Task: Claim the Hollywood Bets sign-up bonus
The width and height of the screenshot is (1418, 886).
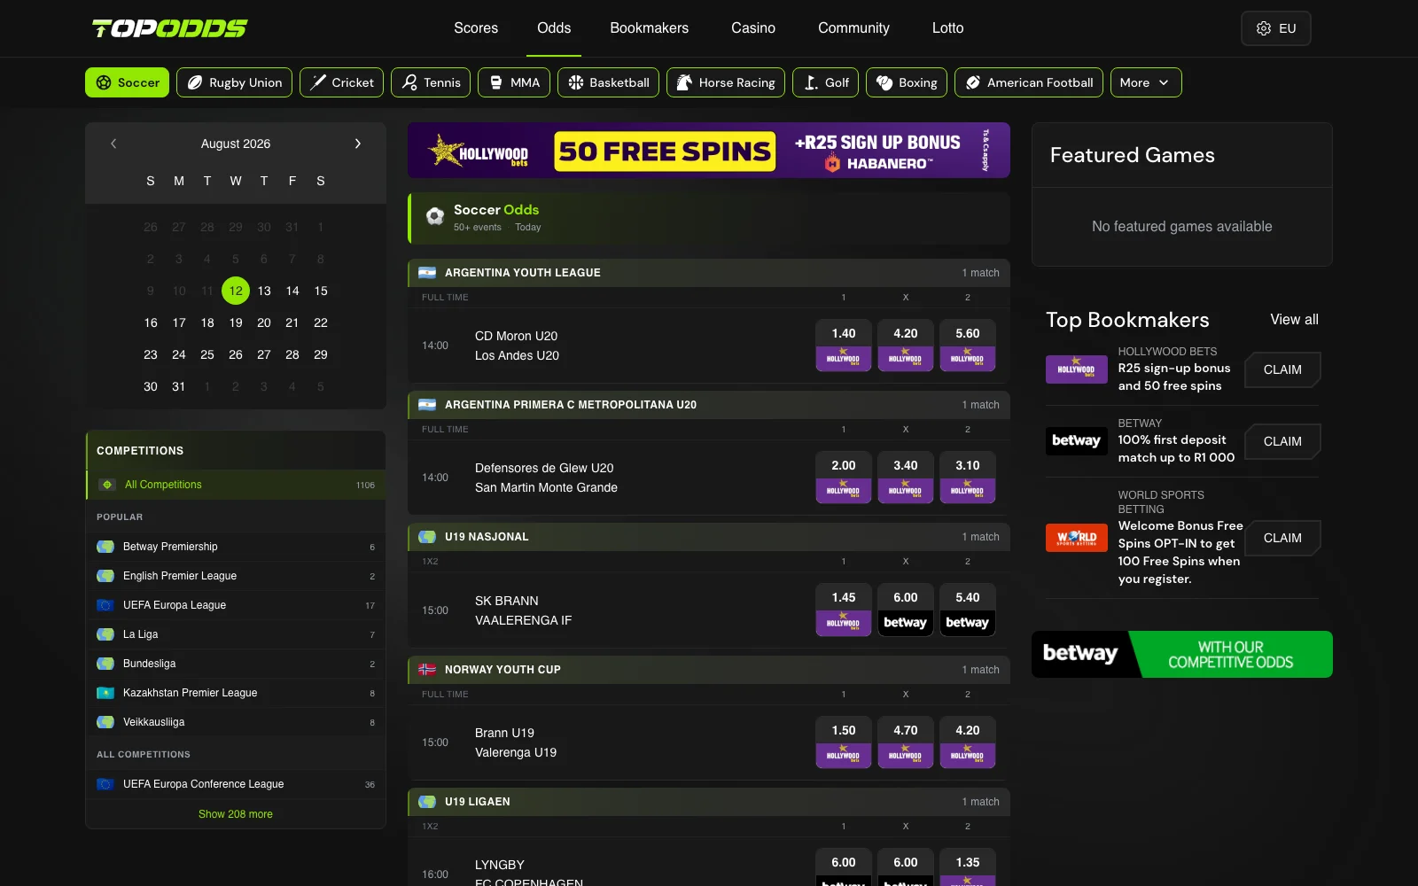Action: point(1282,369)
